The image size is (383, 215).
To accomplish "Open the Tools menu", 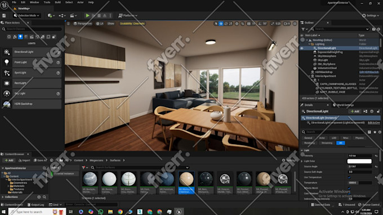I will (47, 2).
